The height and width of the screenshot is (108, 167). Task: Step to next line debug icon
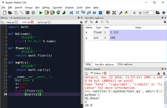[77, 13]
